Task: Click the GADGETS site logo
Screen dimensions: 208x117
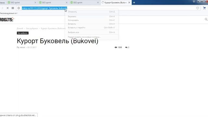Action: pos(7,19)
